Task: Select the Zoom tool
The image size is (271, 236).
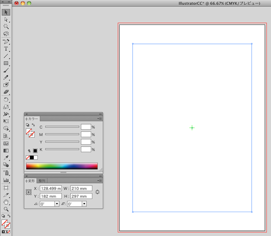Action: (x=6, y=209)
